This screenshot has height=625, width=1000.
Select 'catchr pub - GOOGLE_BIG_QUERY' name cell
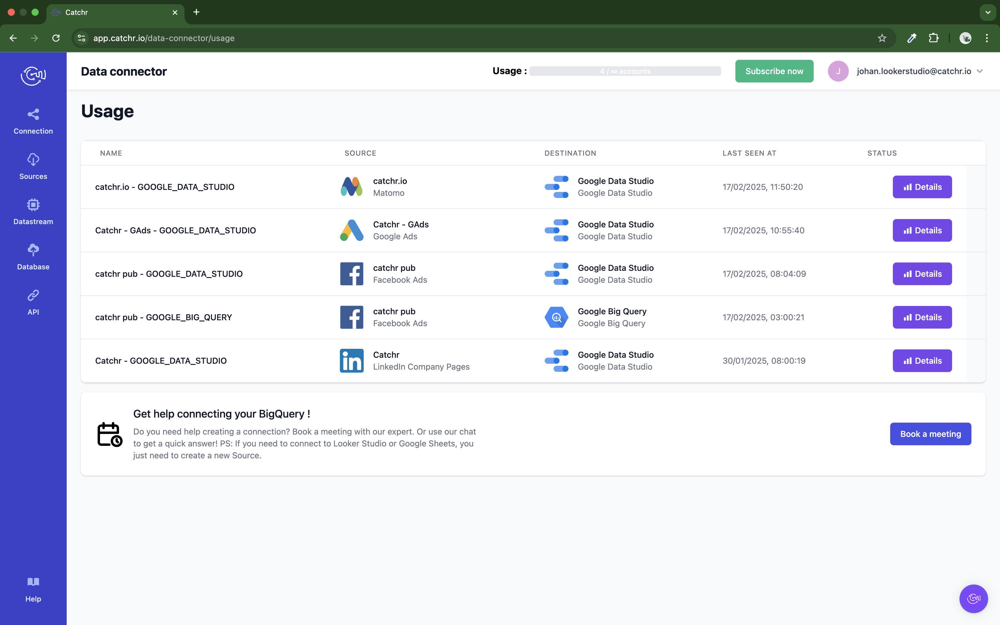pyautogui.click(x=163, y=317)
